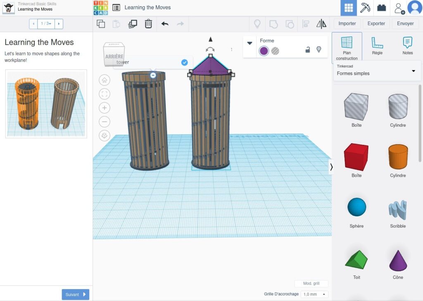Click the Suivant button
Viewport: 423px width, 301px height.
[x=75, y=294]
